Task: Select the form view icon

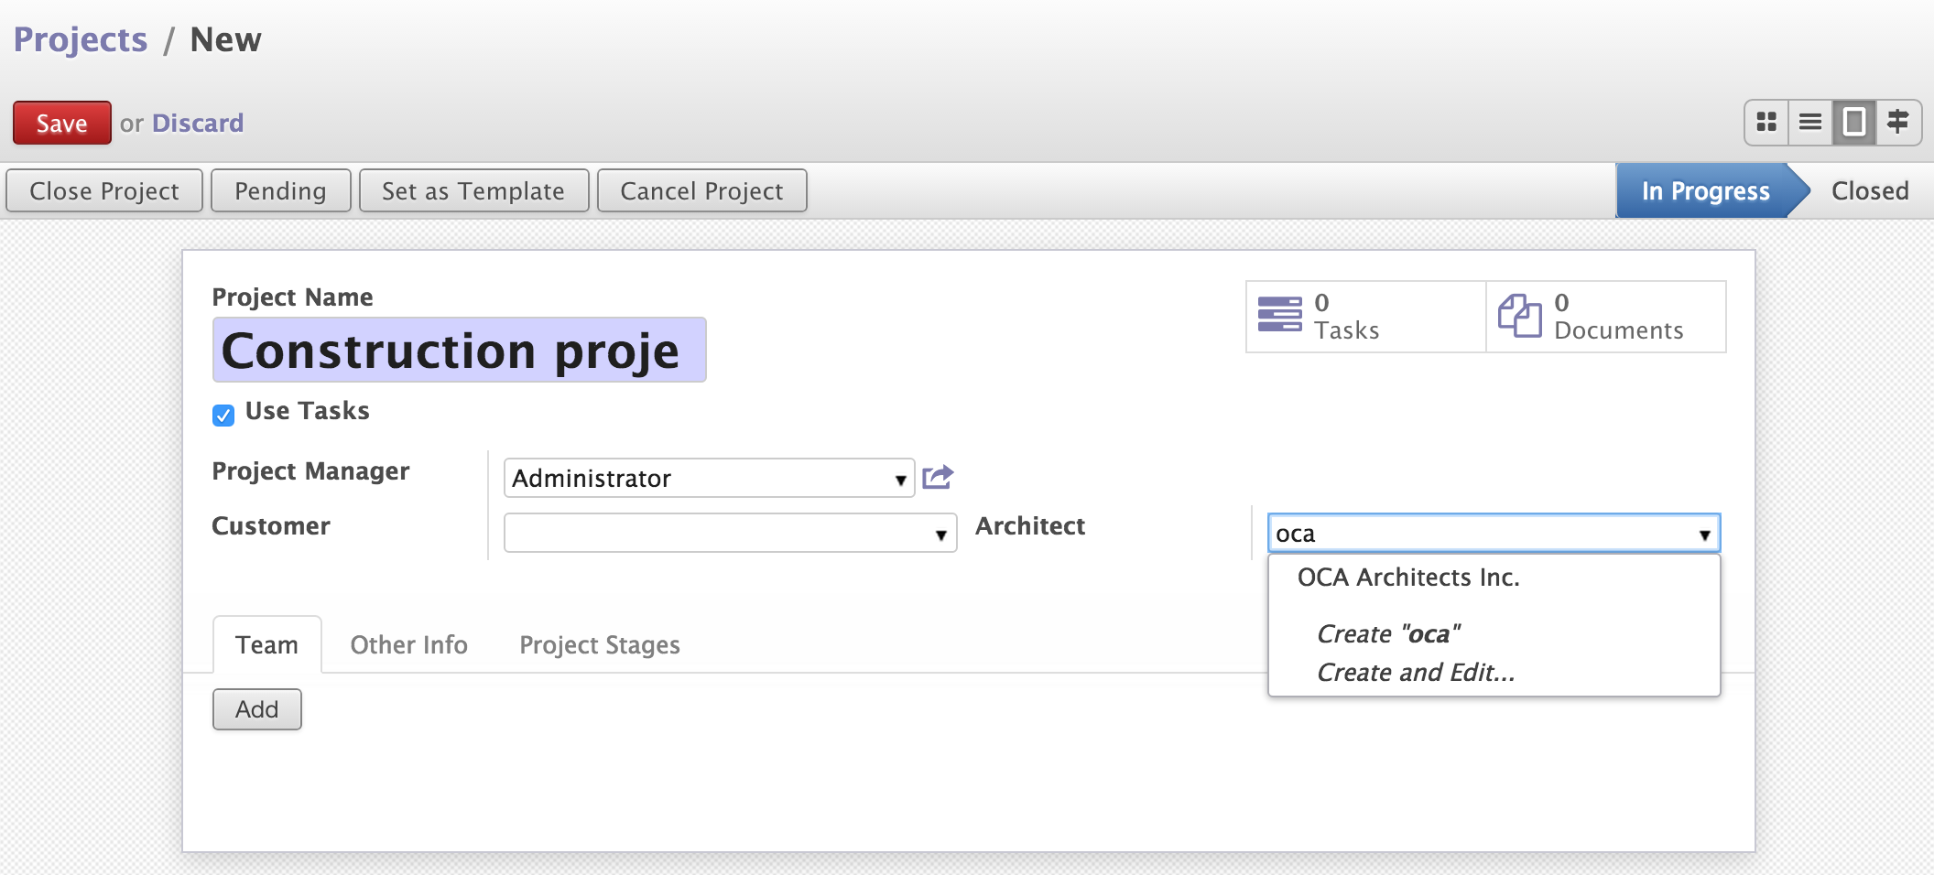Action: (x=1854, y=123)
